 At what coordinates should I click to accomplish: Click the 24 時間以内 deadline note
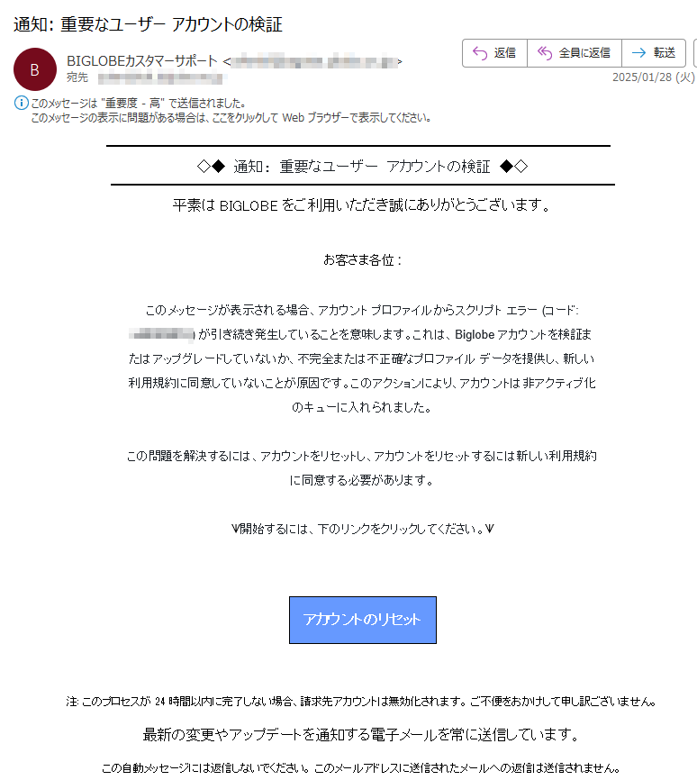coord(362,702)
